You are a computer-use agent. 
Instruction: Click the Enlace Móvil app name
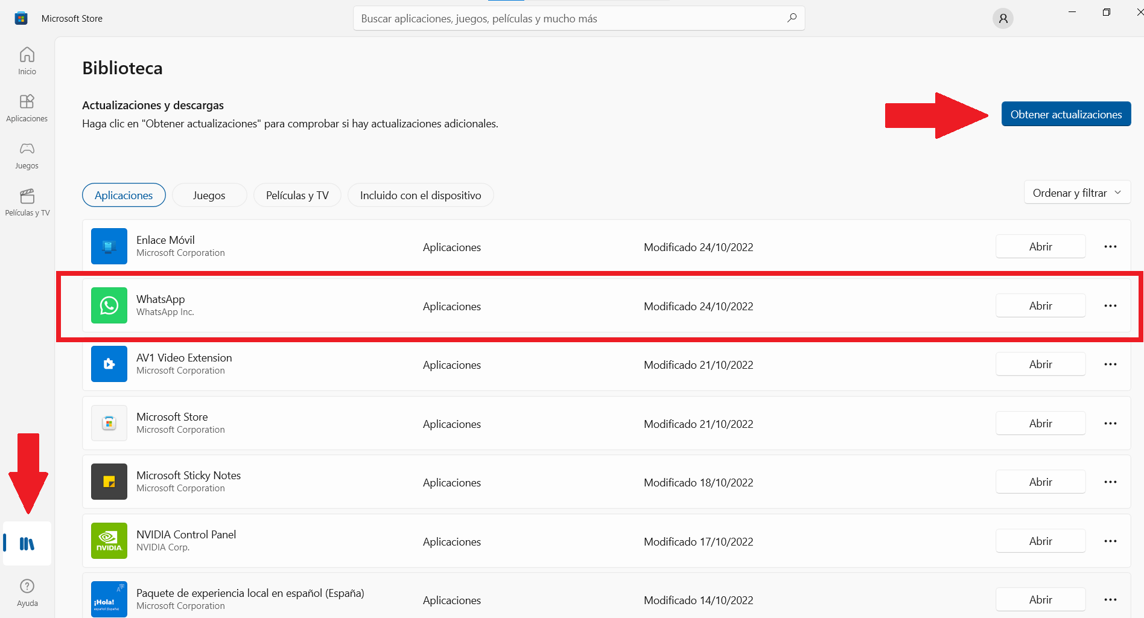pyautogui.click(x=165, y=240)
